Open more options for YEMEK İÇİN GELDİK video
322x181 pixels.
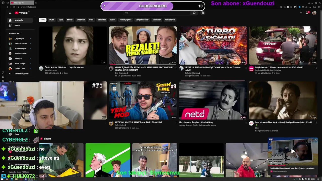click(x=176, y=68)
